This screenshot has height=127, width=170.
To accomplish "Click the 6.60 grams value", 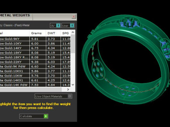I will [x=35, y=67].
